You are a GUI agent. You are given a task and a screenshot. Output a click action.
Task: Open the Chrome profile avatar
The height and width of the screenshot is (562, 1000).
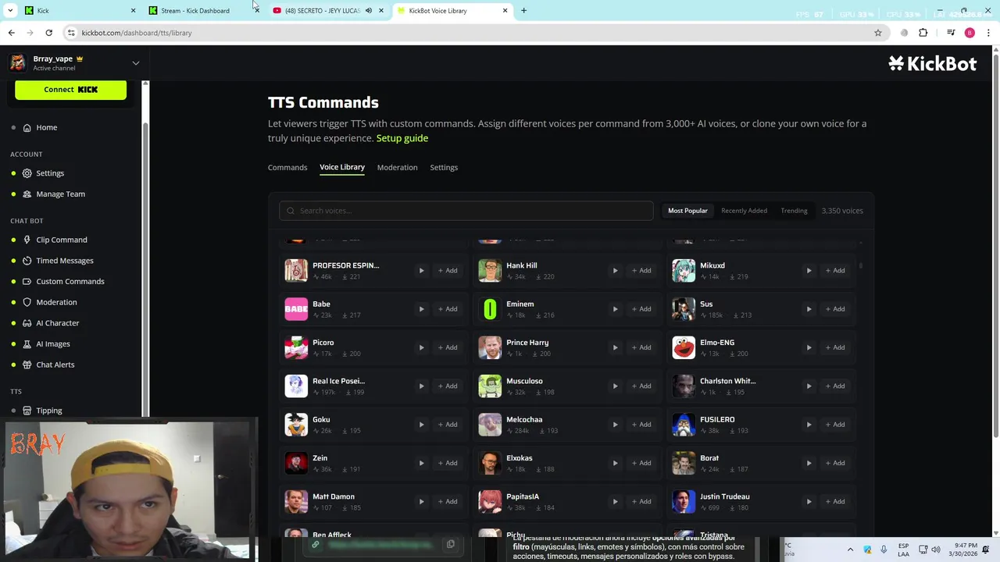click(970, 33)
